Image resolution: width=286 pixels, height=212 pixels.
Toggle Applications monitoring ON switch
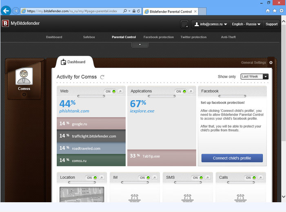pyautogui.click(x=181, y=91)
